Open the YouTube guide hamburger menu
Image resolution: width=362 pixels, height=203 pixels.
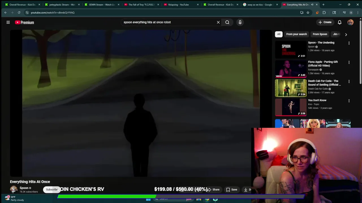tap(8, 22)
